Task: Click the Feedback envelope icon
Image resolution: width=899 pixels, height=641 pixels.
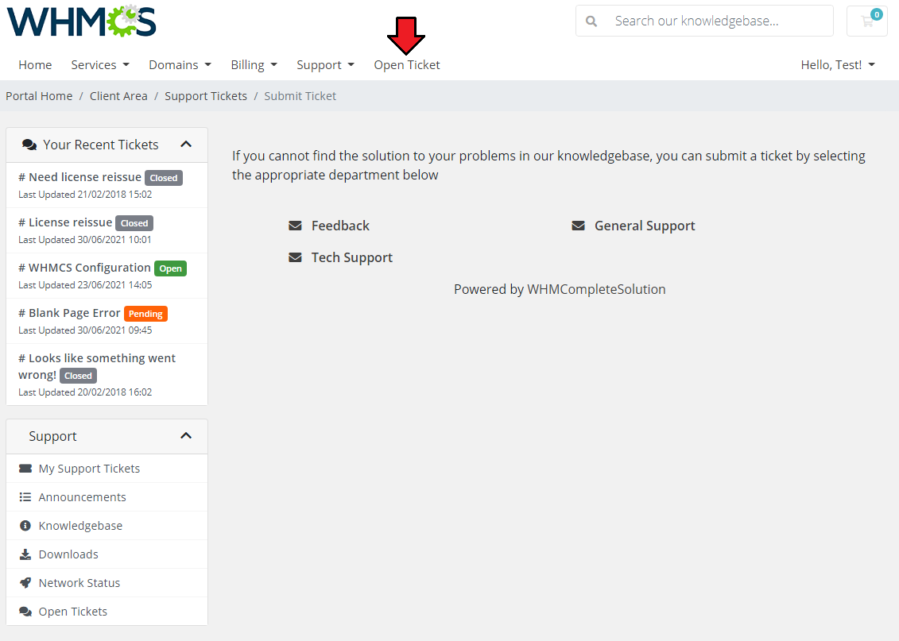Action: pyautogui.click(x=295, y=226)
